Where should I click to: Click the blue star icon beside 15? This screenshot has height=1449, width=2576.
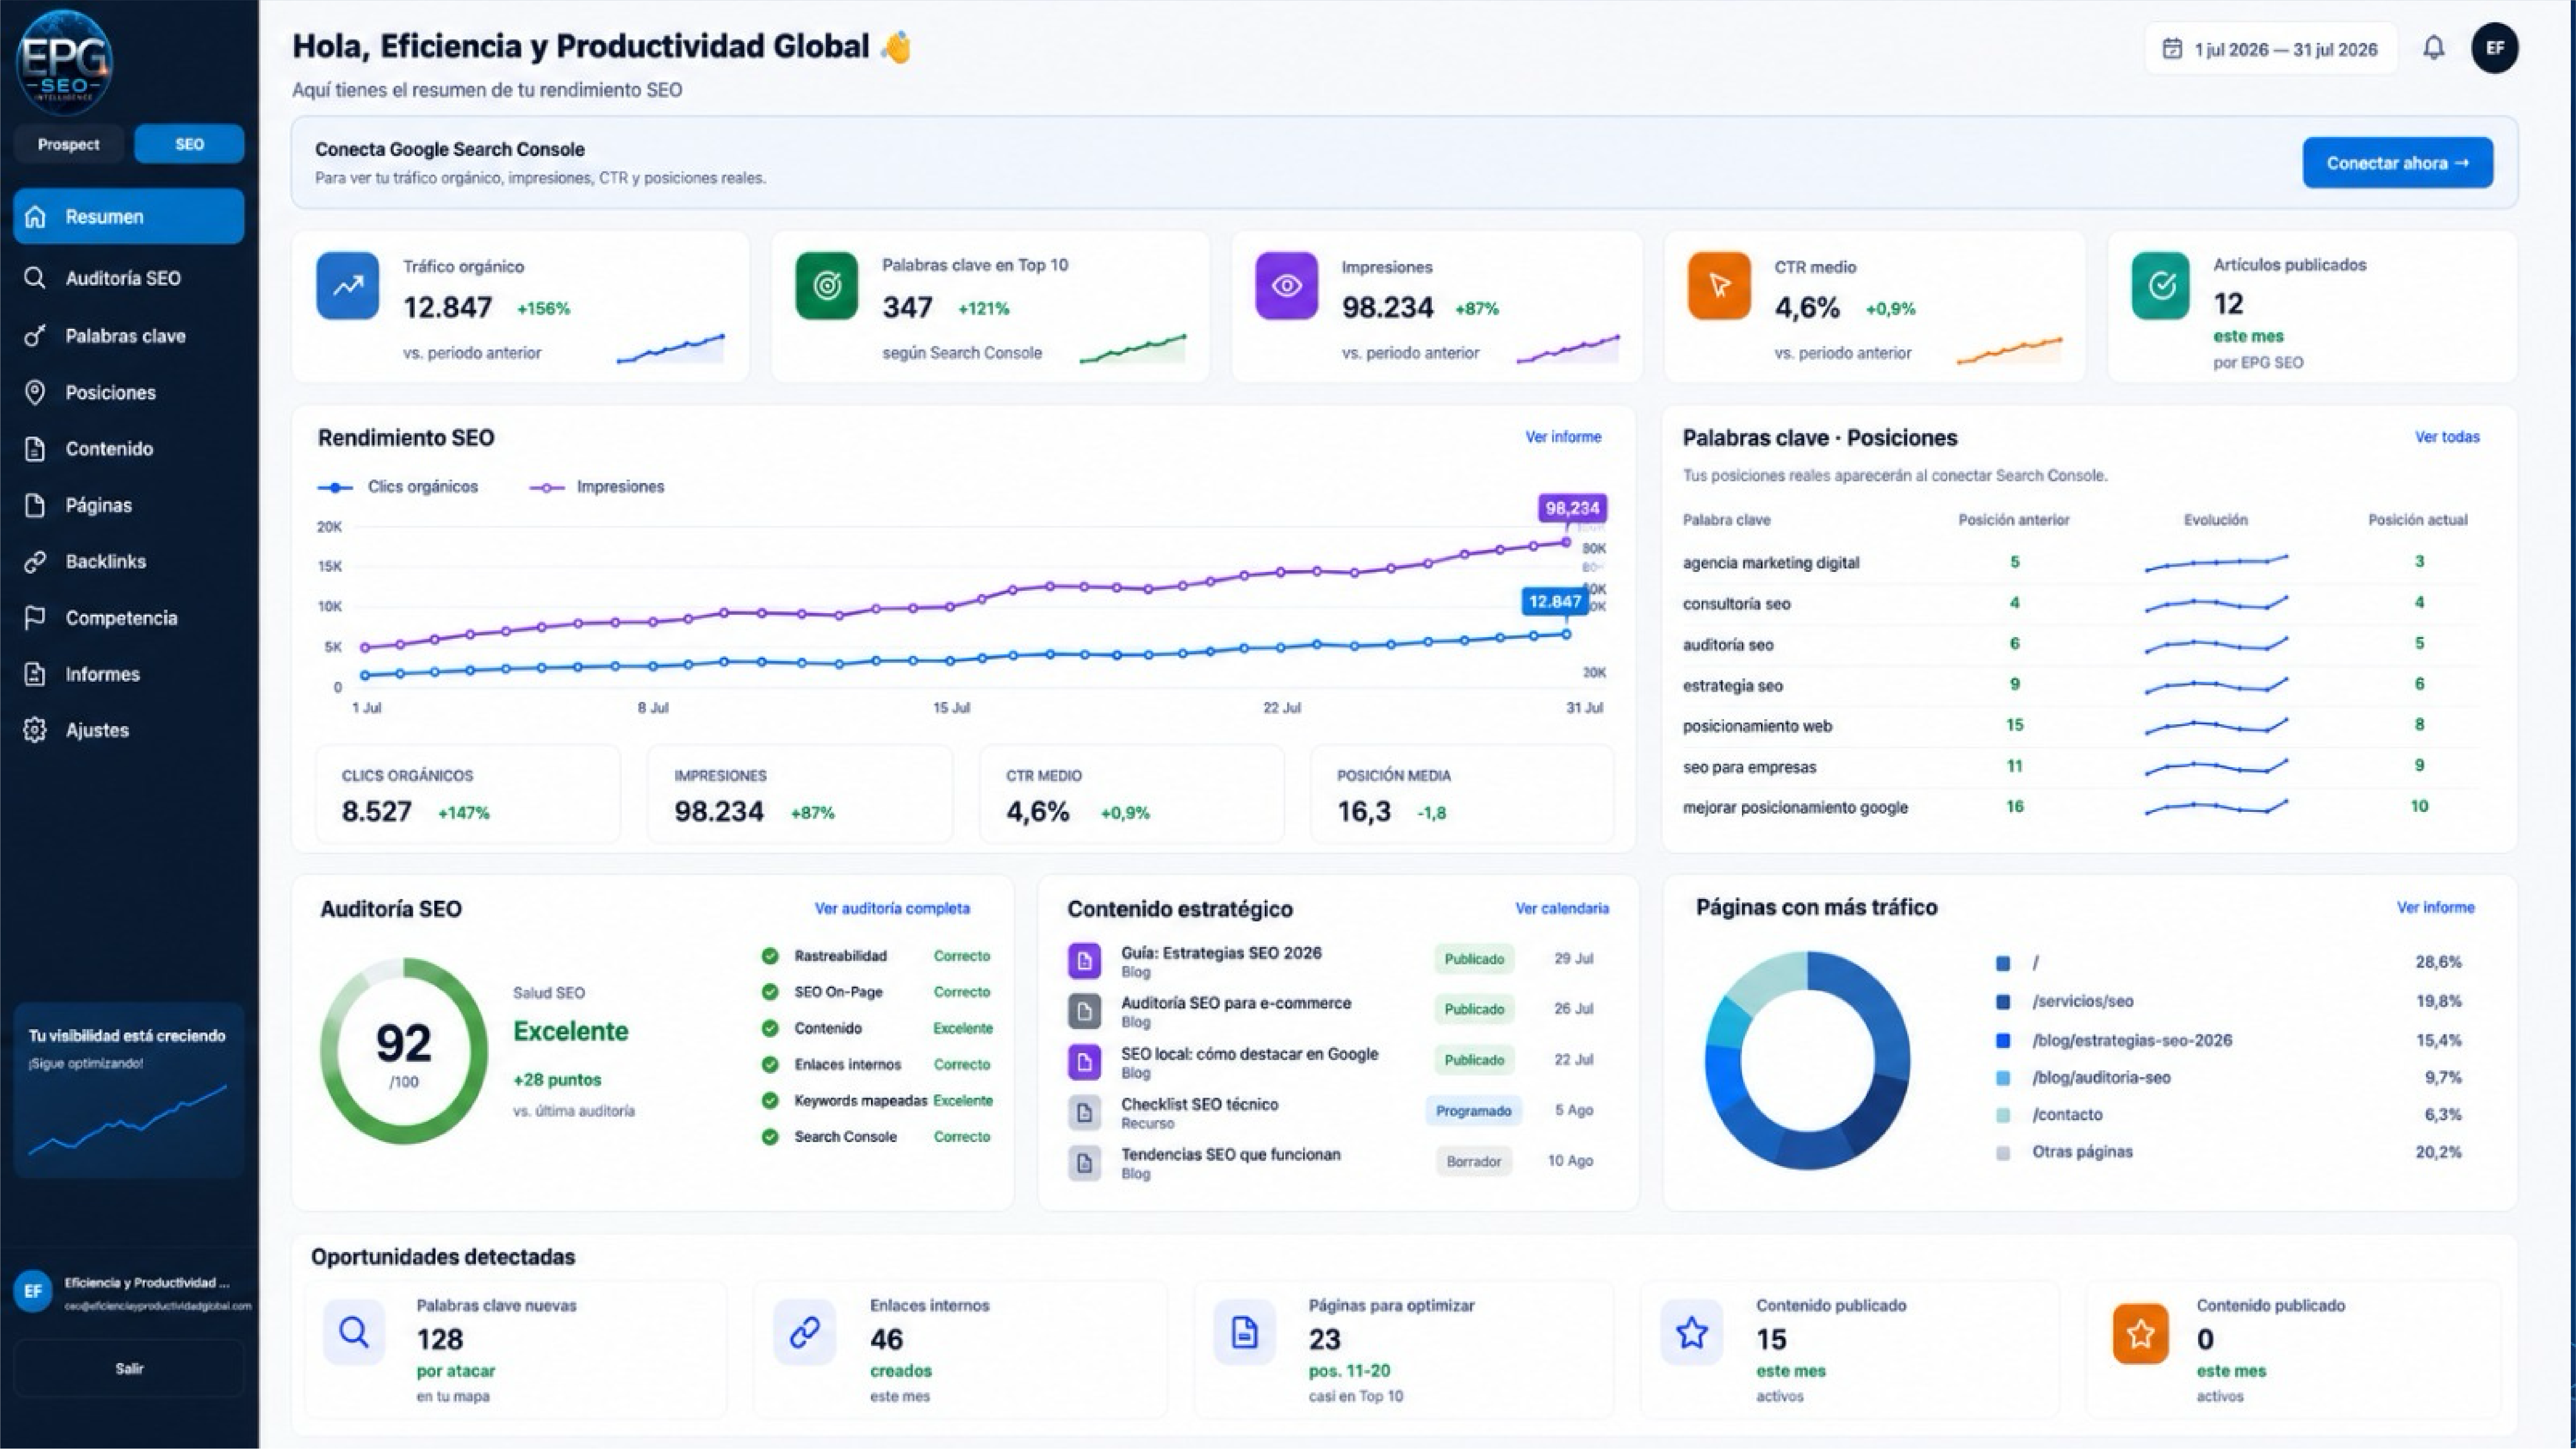coord(1692,1332)
